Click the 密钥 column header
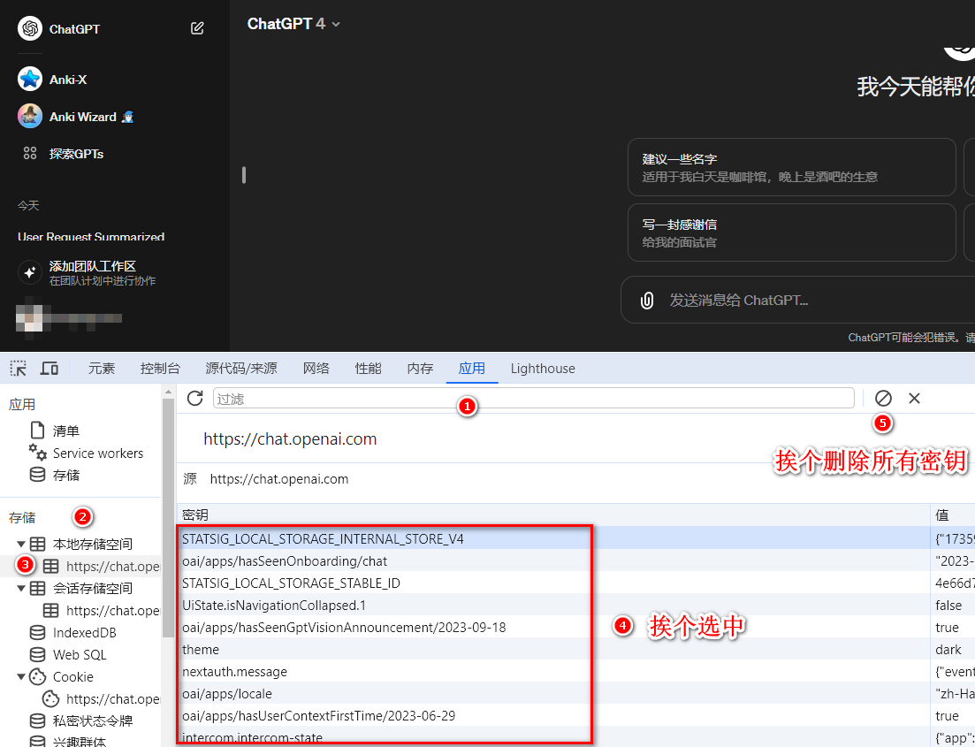975x747 pixels. point(553,515)
